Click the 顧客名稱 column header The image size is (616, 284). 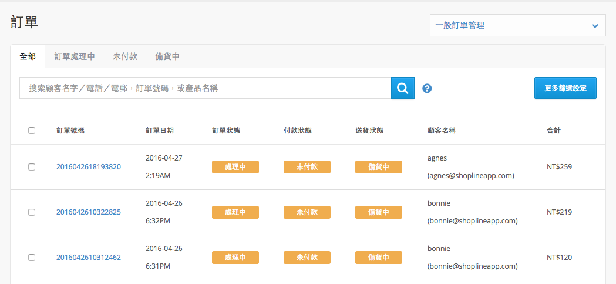(x=441, y=131)
